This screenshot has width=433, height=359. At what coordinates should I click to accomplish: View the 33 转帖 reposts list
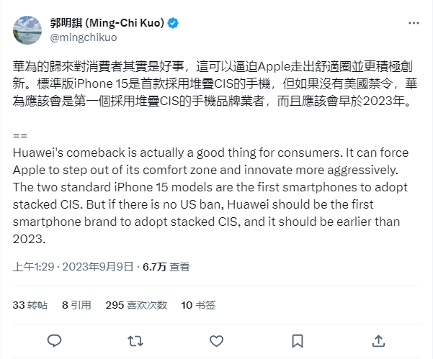[30, 305]
